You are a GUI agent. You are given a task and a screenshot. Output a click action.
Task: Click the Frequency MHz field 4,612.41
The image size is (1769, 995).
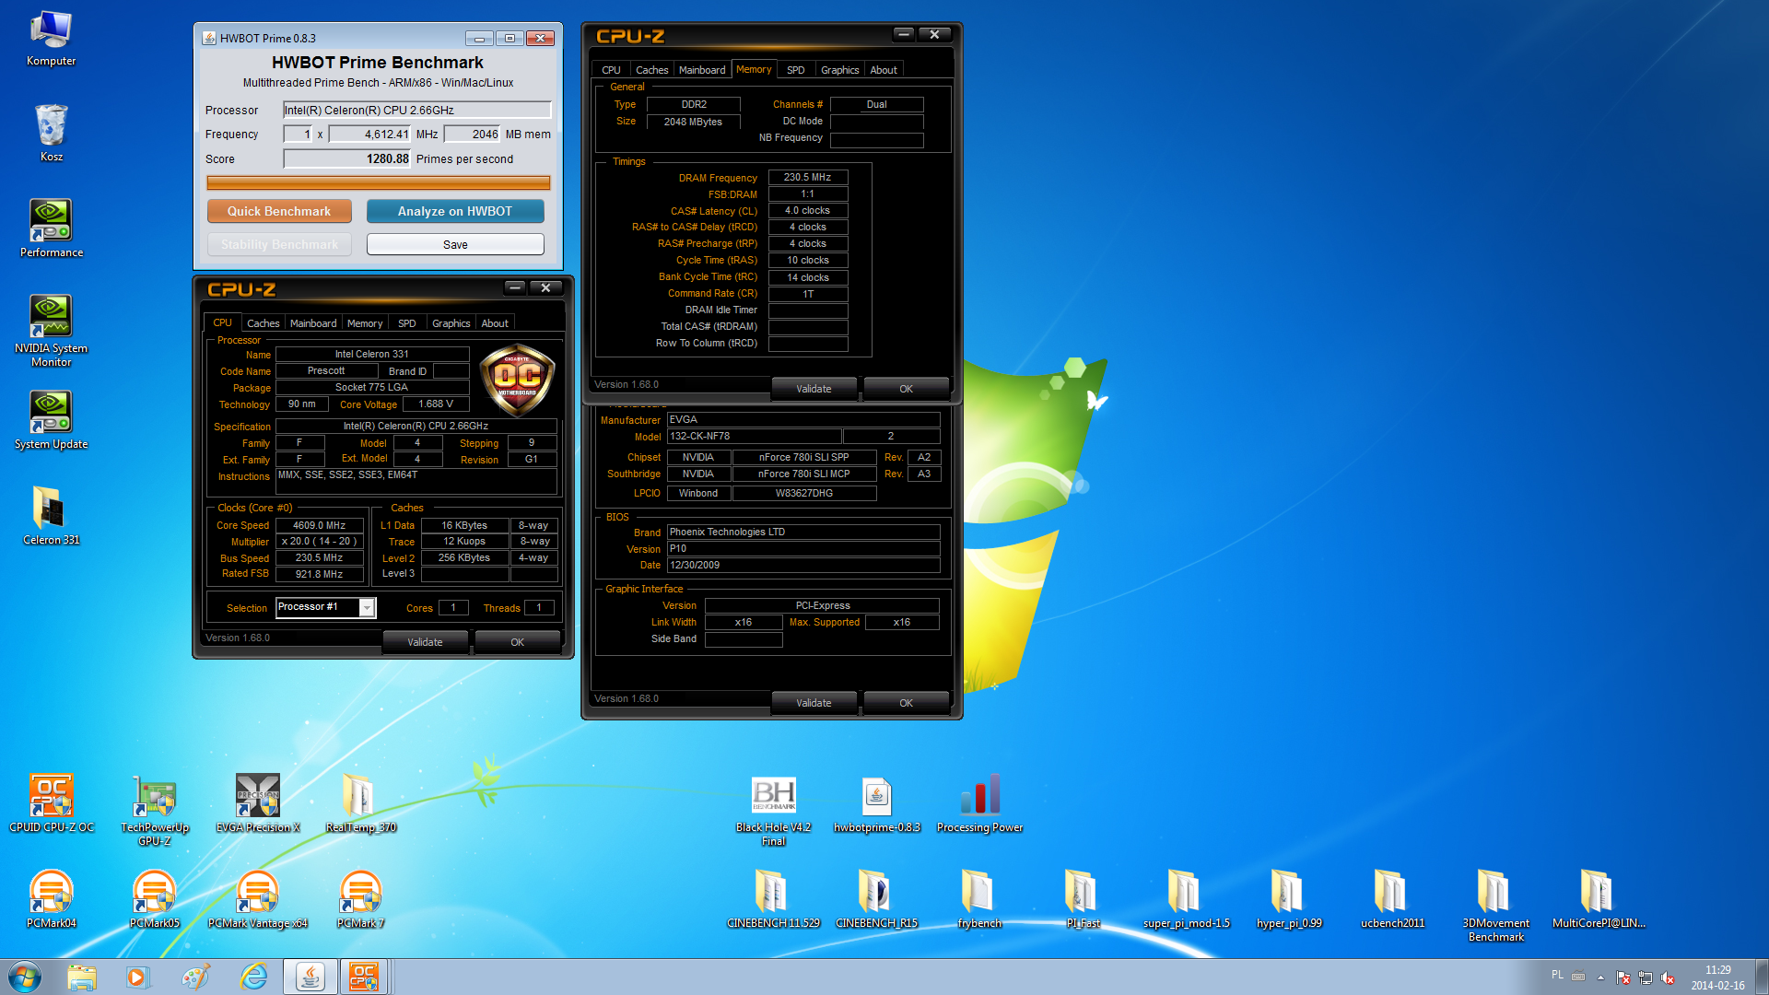coord(370,135)
